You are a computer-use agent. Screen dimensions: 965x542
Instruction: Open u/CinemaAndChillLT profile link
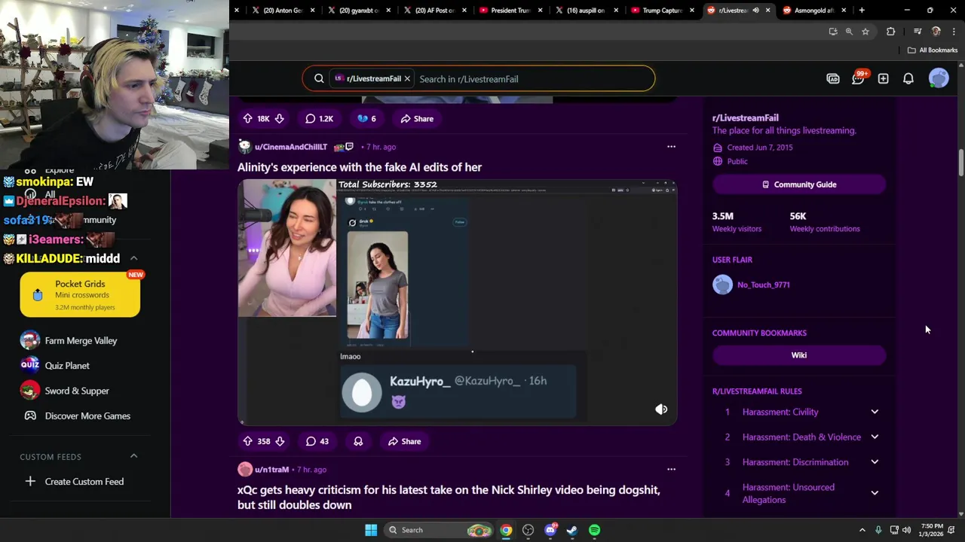(290, 147)
